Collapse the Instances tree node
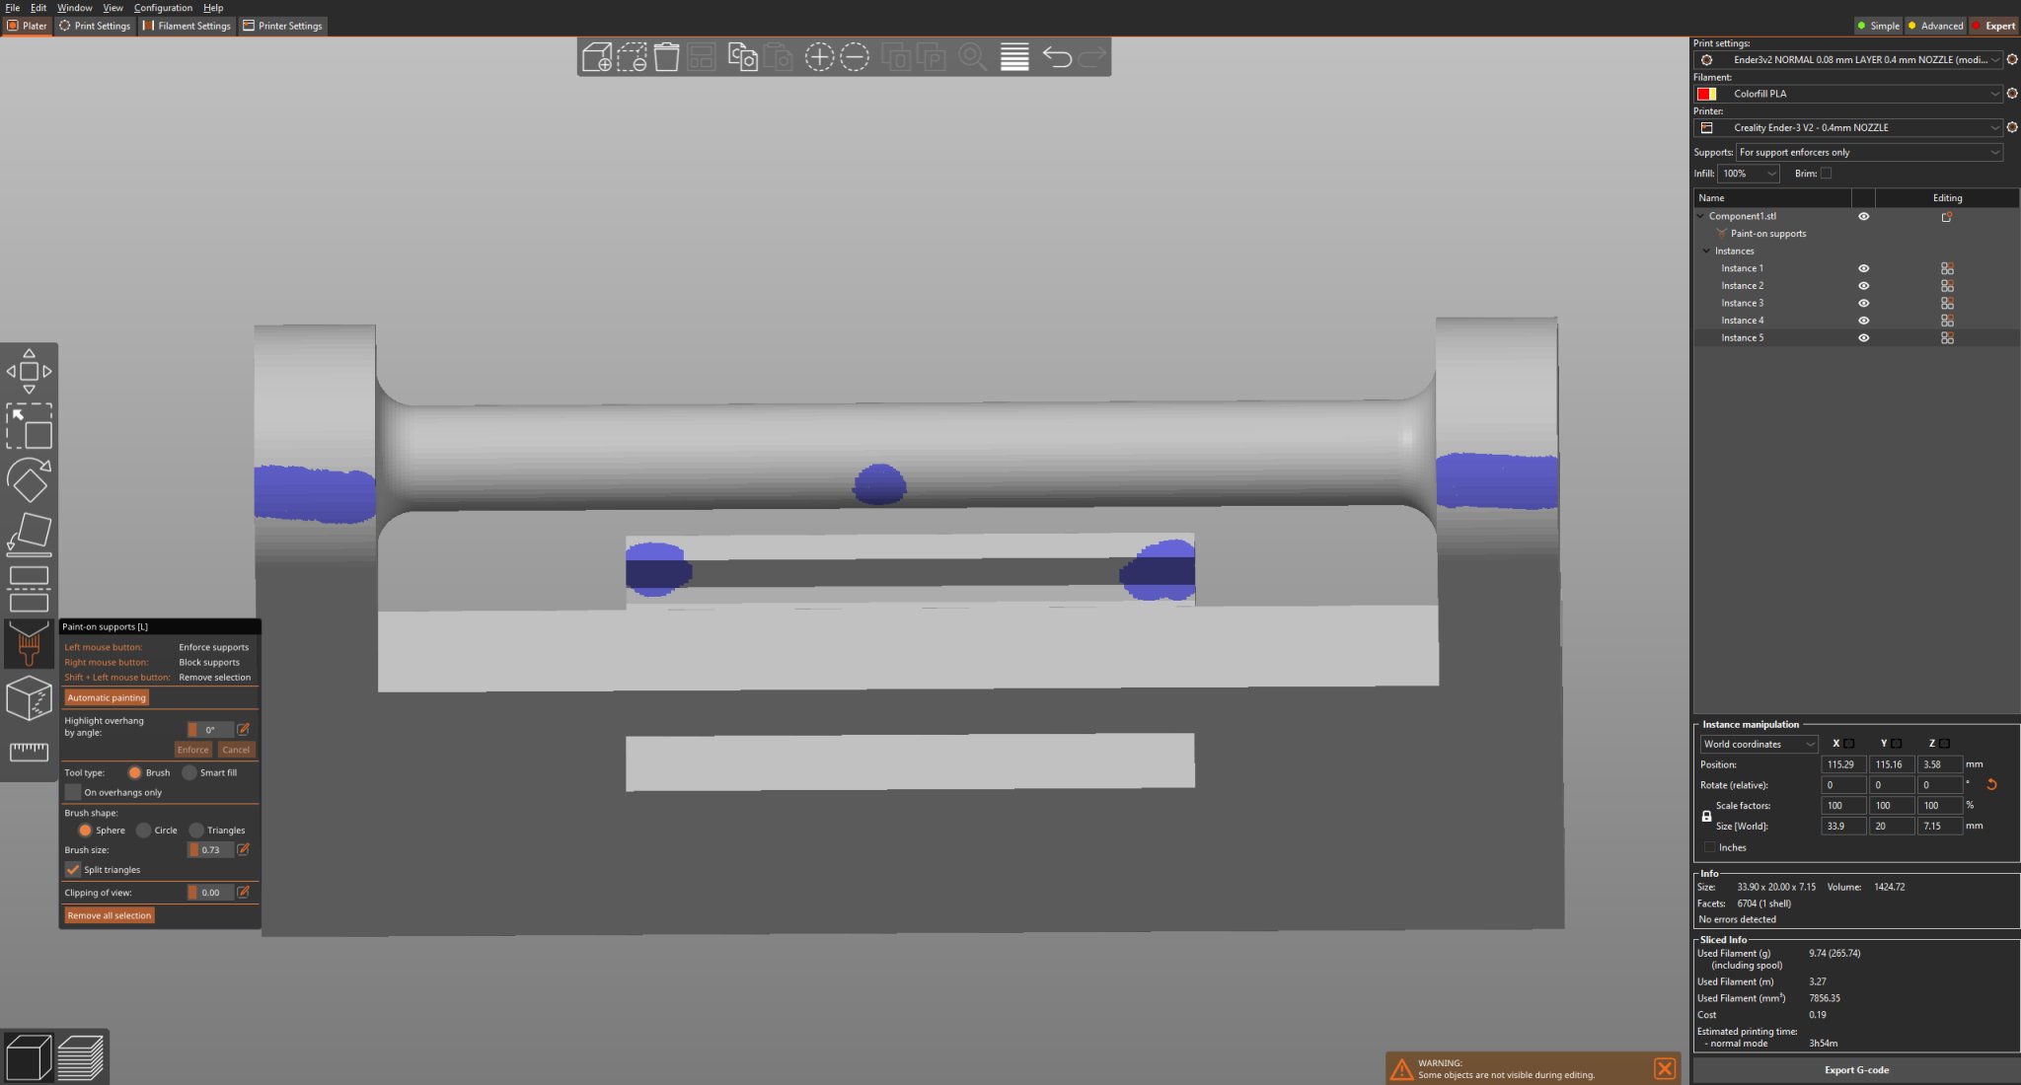 point(1705,251)
